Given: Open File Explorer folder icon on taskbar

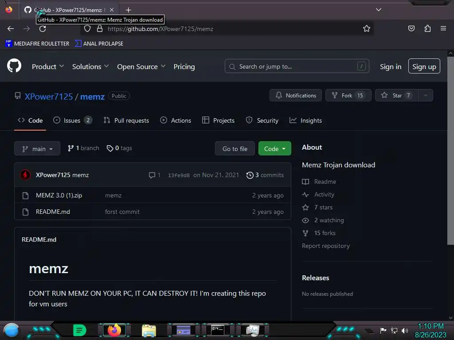Looking at the screenshot, I should (149, 330).
